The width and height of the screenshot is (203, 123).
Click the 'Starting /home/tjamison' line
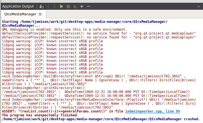coord(85,22)
